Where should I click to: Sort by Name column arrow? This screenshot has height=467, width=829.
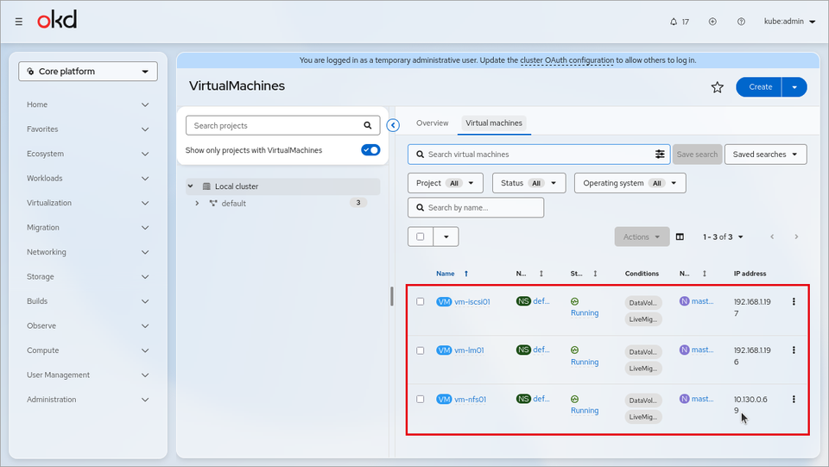click(x=466, y=274)
